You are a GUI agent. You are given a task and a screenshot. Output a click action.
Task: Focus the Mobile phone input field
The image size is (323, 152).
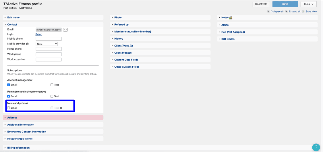coord(49,39)
